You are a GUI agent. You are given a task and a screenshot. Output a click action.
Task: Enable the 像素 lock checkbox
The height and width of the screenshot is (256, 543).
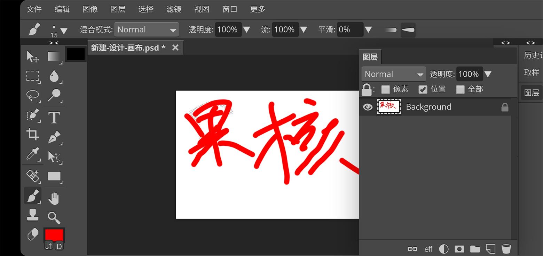click(385, 89)
